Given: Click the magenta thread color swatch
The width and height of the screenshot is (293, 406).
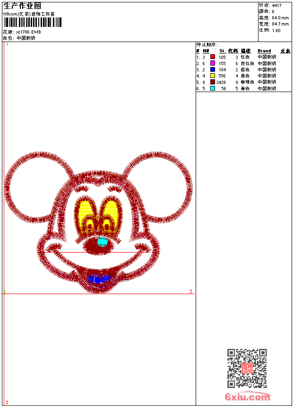Looking at the screenshot, I should pyautogui.click(x=213, y=63).
